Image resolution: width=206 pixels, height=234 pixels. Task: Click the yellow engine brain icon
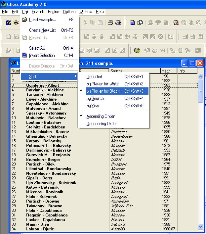(137, 51)
